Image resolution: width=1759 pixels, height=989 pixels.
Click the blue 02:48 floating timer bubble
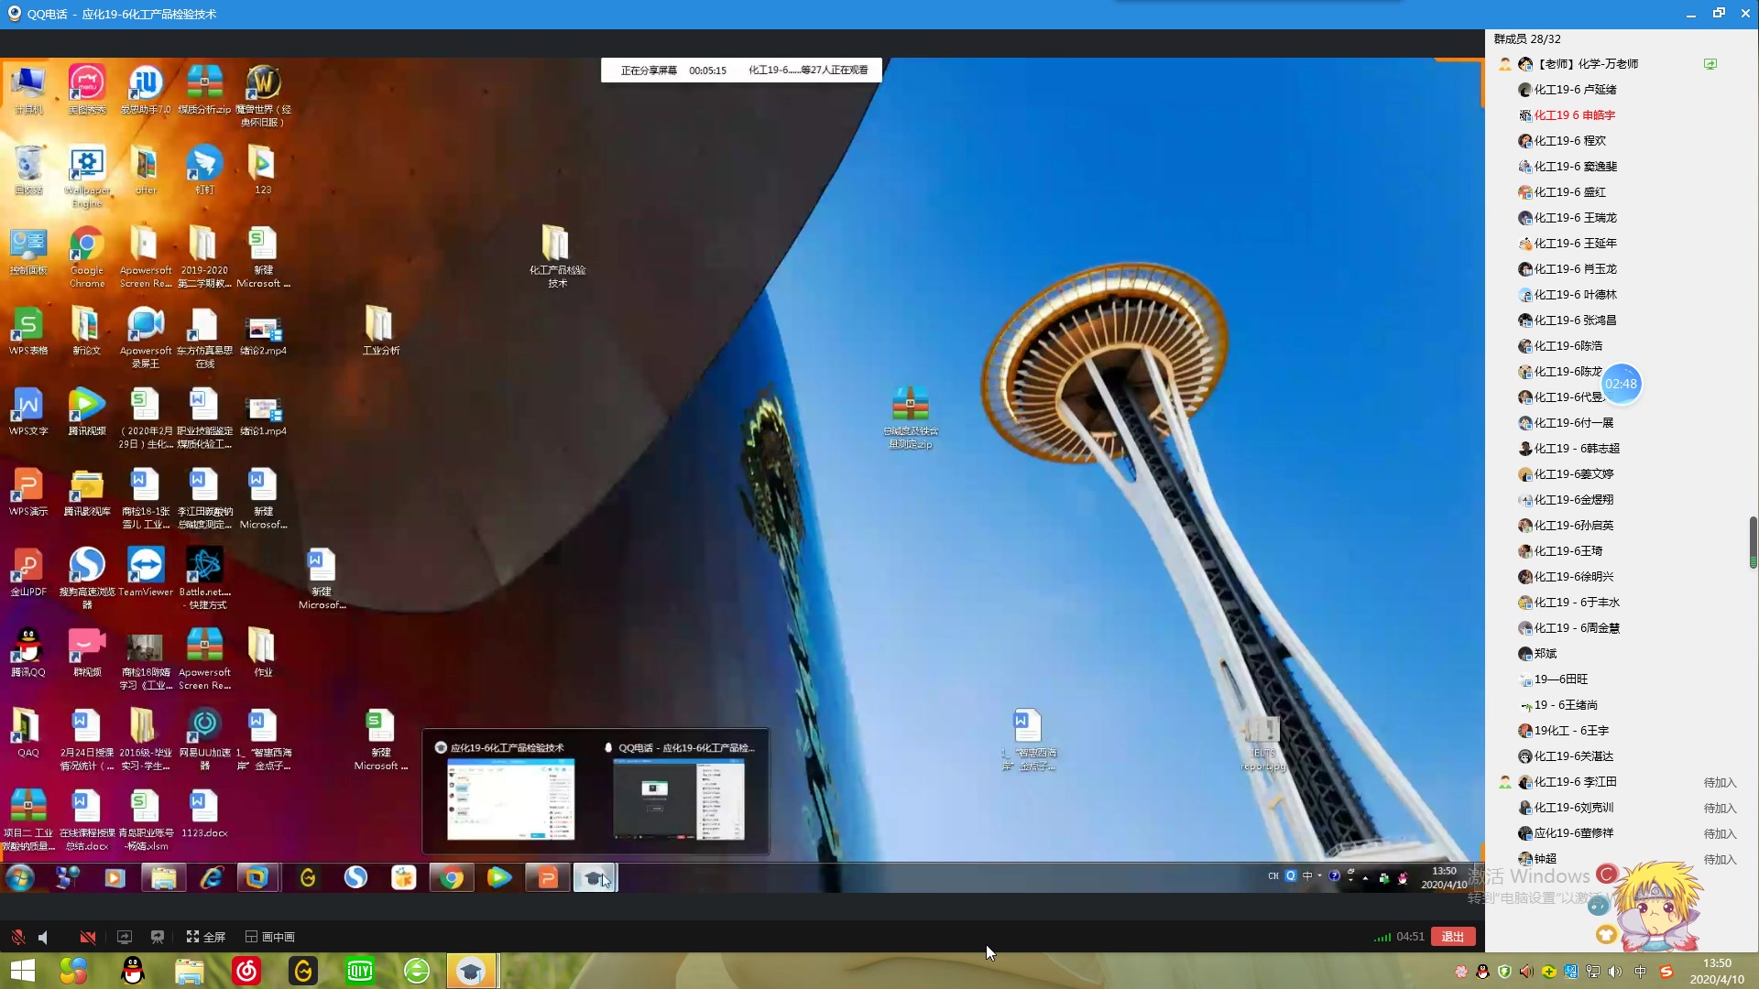(x=1621, y=384)
